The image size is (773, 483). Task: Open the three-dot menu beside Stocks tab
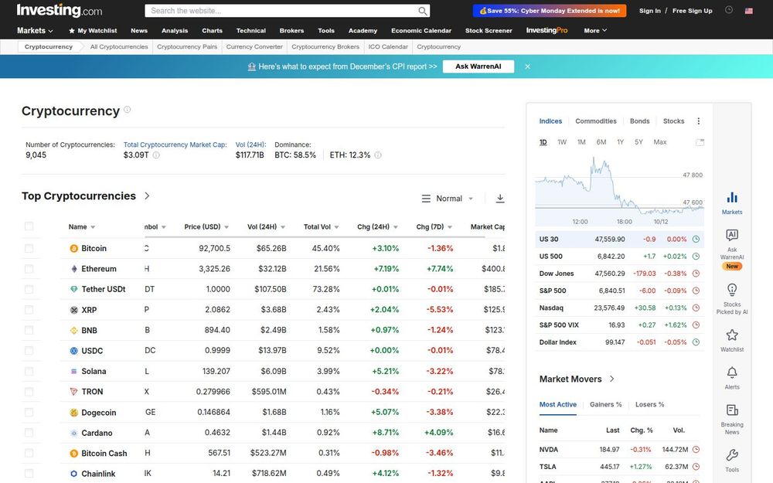699,121
